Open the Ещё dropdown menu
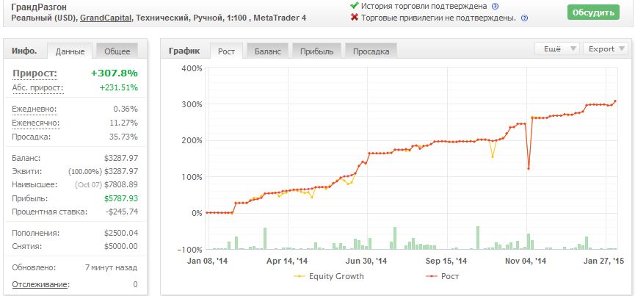The height and width of the screenshot is (296, 635). tap(557, 48)
